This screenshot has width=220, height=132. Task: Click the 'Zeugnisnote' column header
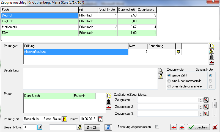(147, 10)
